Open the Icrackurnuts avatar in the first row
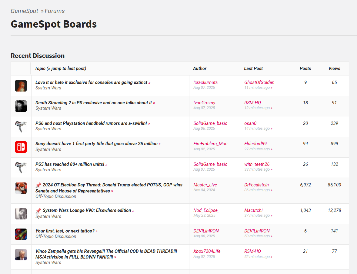 (x=21, y=86)
